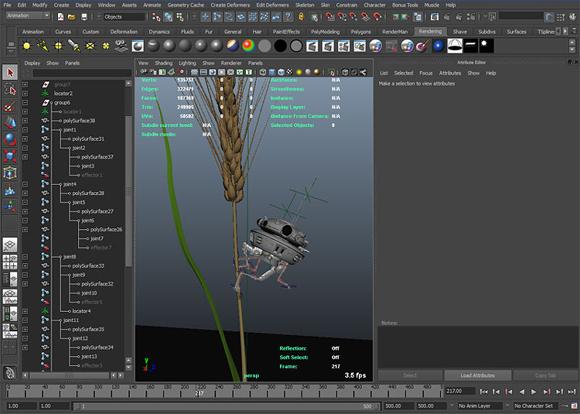580x414 pixels.
Task: Toggle select by object type mode icon
Action: tap(169, 17)
